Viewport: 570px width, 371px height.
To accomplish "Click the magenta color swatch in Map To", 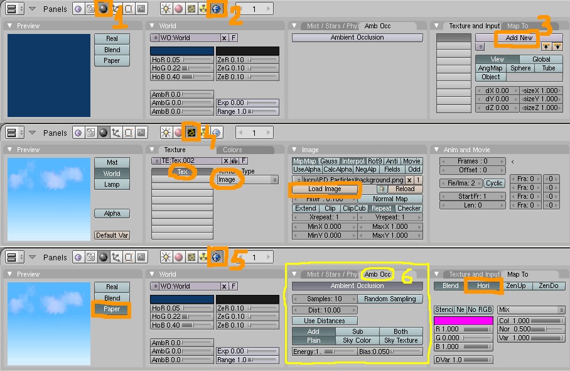I will 463,321.
